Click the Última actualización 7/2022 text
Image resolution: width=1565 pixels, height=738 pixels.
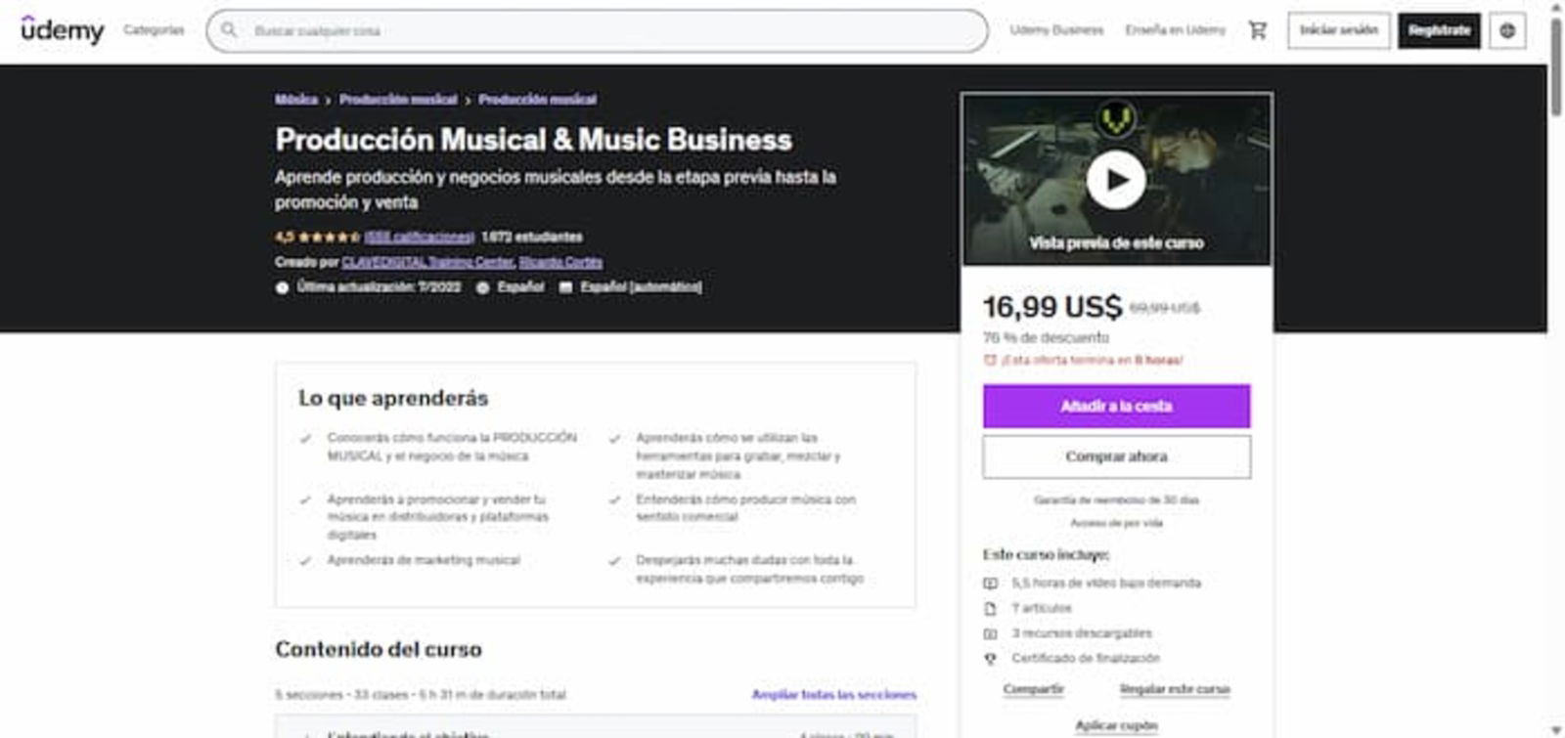pyautogui.click(x=379, y=287)
